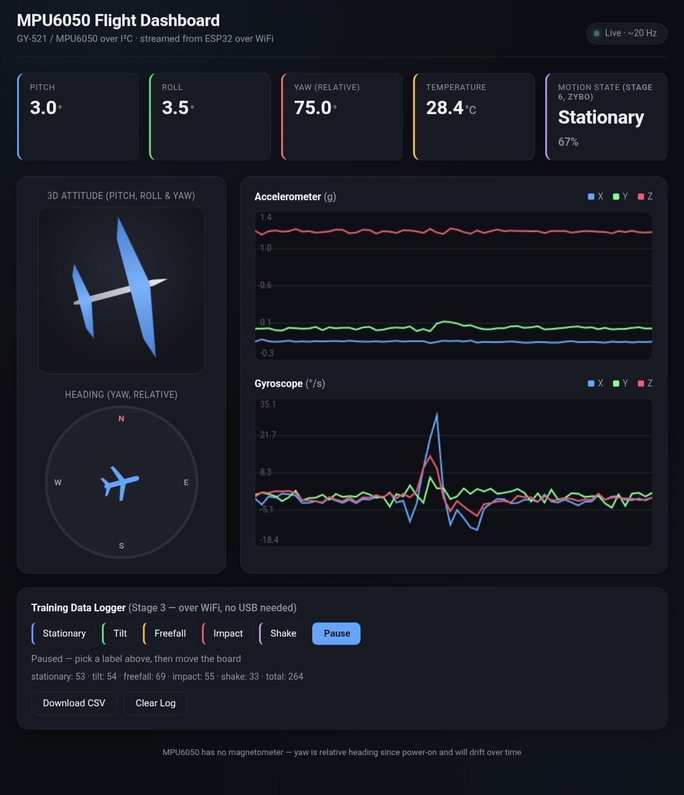Click the 67% confidence value
The width and height of the screenshot is (684, 795).
point(568,142)
